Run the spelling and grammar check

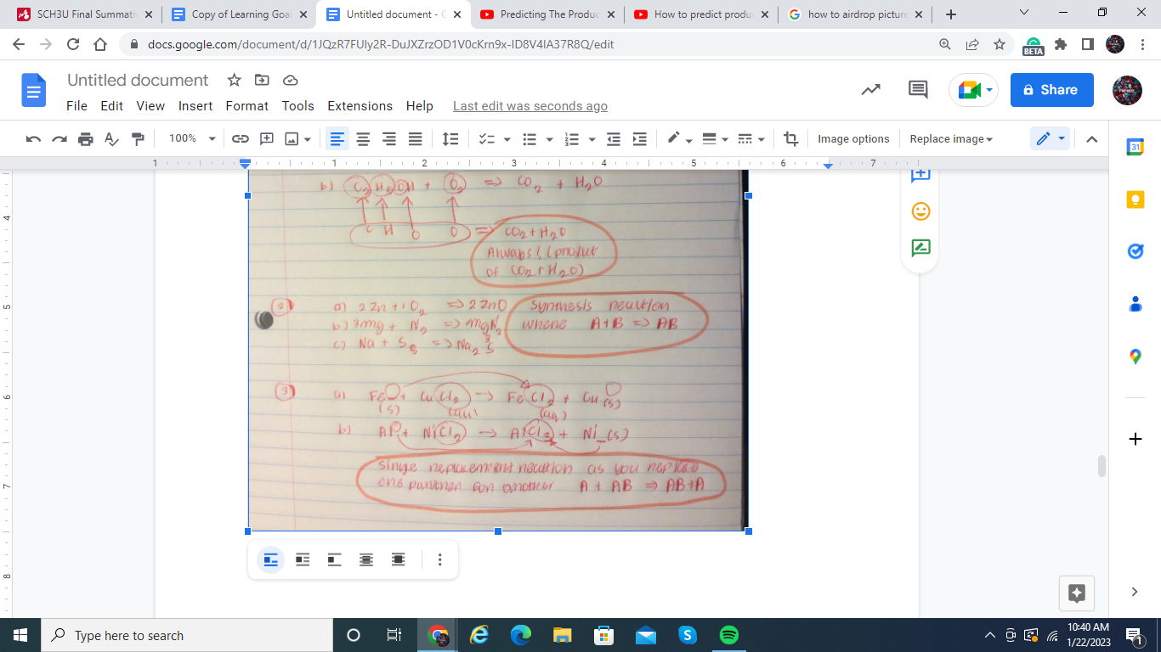tap(110, 138)
